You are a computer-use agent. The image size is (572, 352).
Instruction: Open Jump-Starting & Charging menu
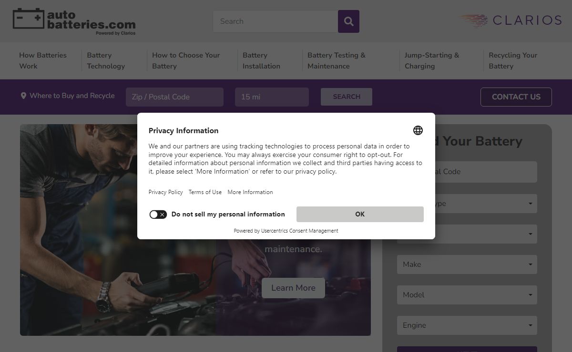[432, 61]
